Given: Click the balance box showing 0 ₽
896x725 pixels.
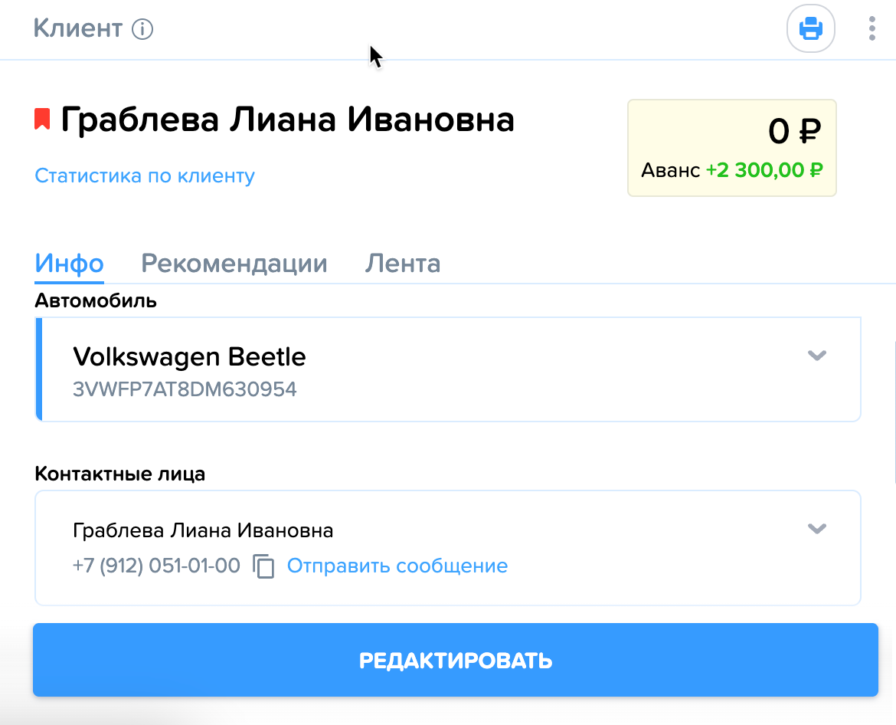Looking at the screenshot, I should click(x=732, y=148).
